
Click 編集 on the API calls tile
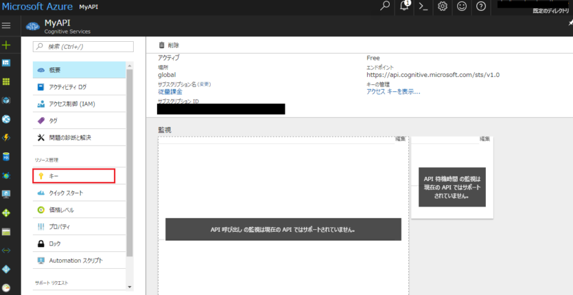400,139
